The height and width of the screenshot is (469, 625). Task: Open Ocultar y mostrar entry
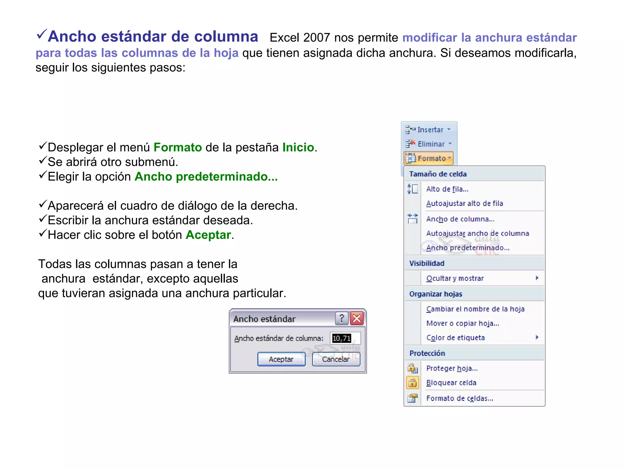coord(455,278)
